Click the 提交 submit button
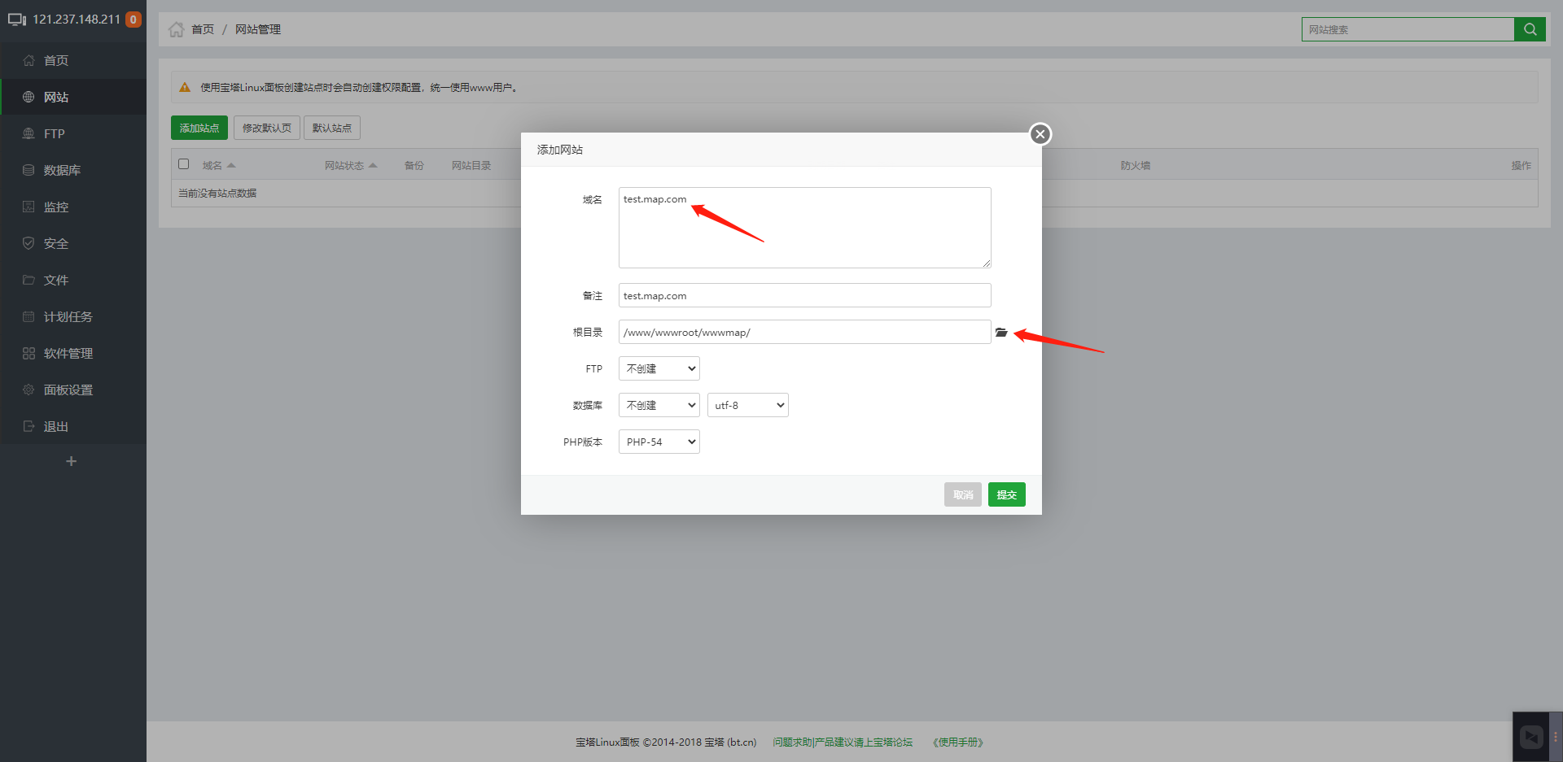Image resolution: width=1563 pixels, height=762 pixels. click(x=1006, y=494)
